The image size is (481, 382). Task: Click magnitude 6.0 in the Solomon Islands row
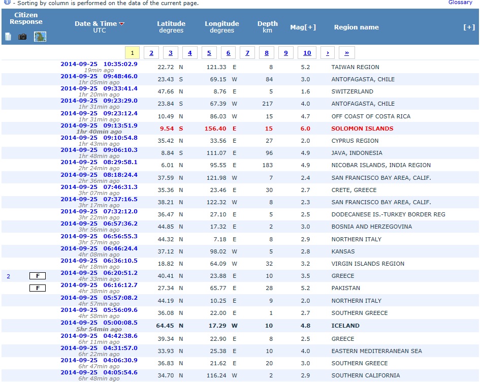(x=305, y=129)
